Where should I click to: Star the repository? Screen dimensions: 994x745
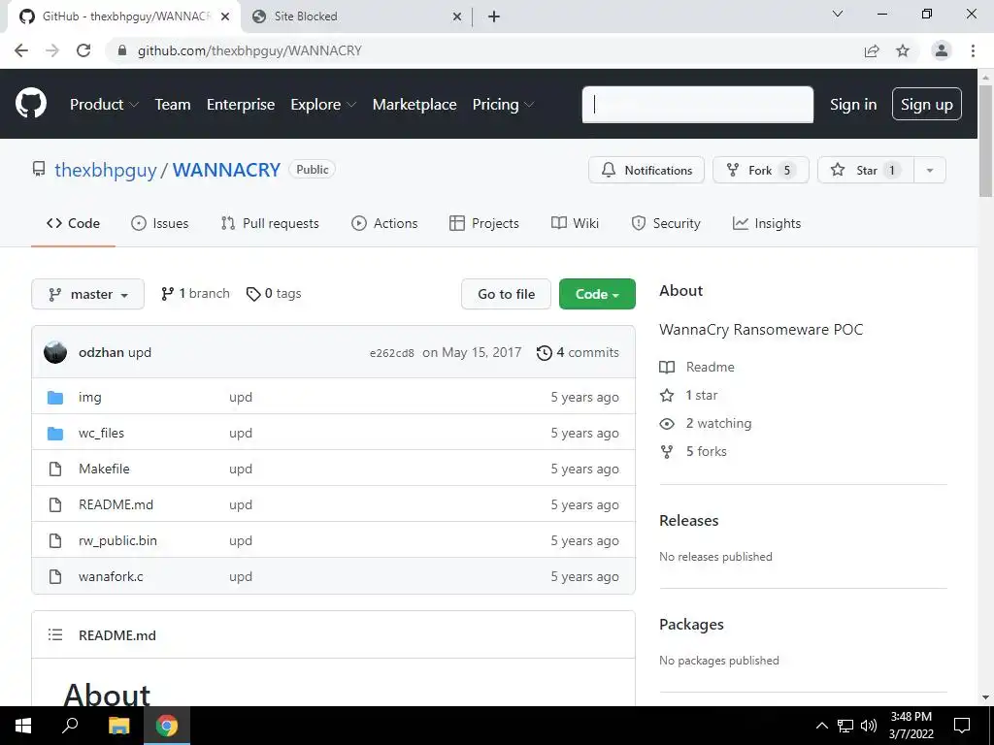pos(866,170)
